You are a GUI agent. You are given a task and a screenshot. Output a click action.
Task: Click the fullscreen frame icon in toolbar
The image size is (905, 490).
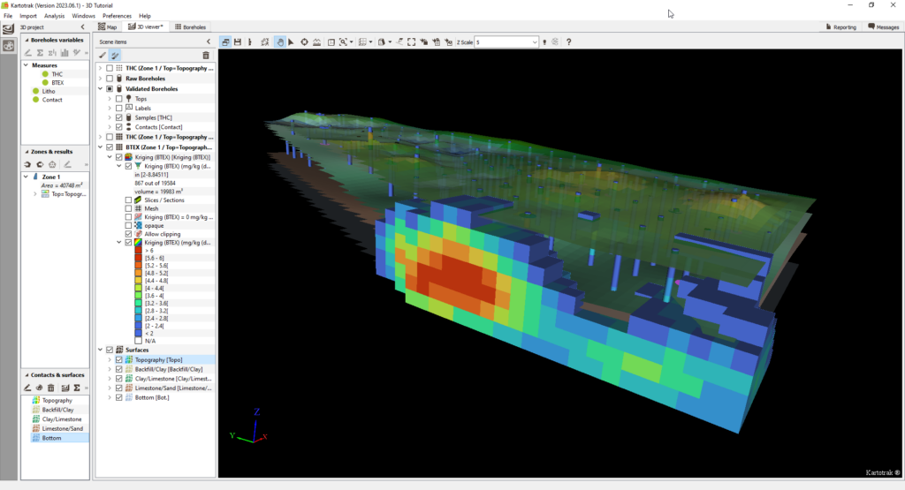pyautogui.click(x=412, y=42)
